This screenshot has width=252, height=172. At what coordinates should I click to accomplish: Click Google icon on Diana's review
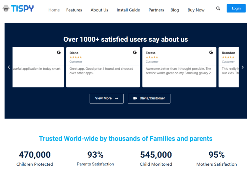135,52
